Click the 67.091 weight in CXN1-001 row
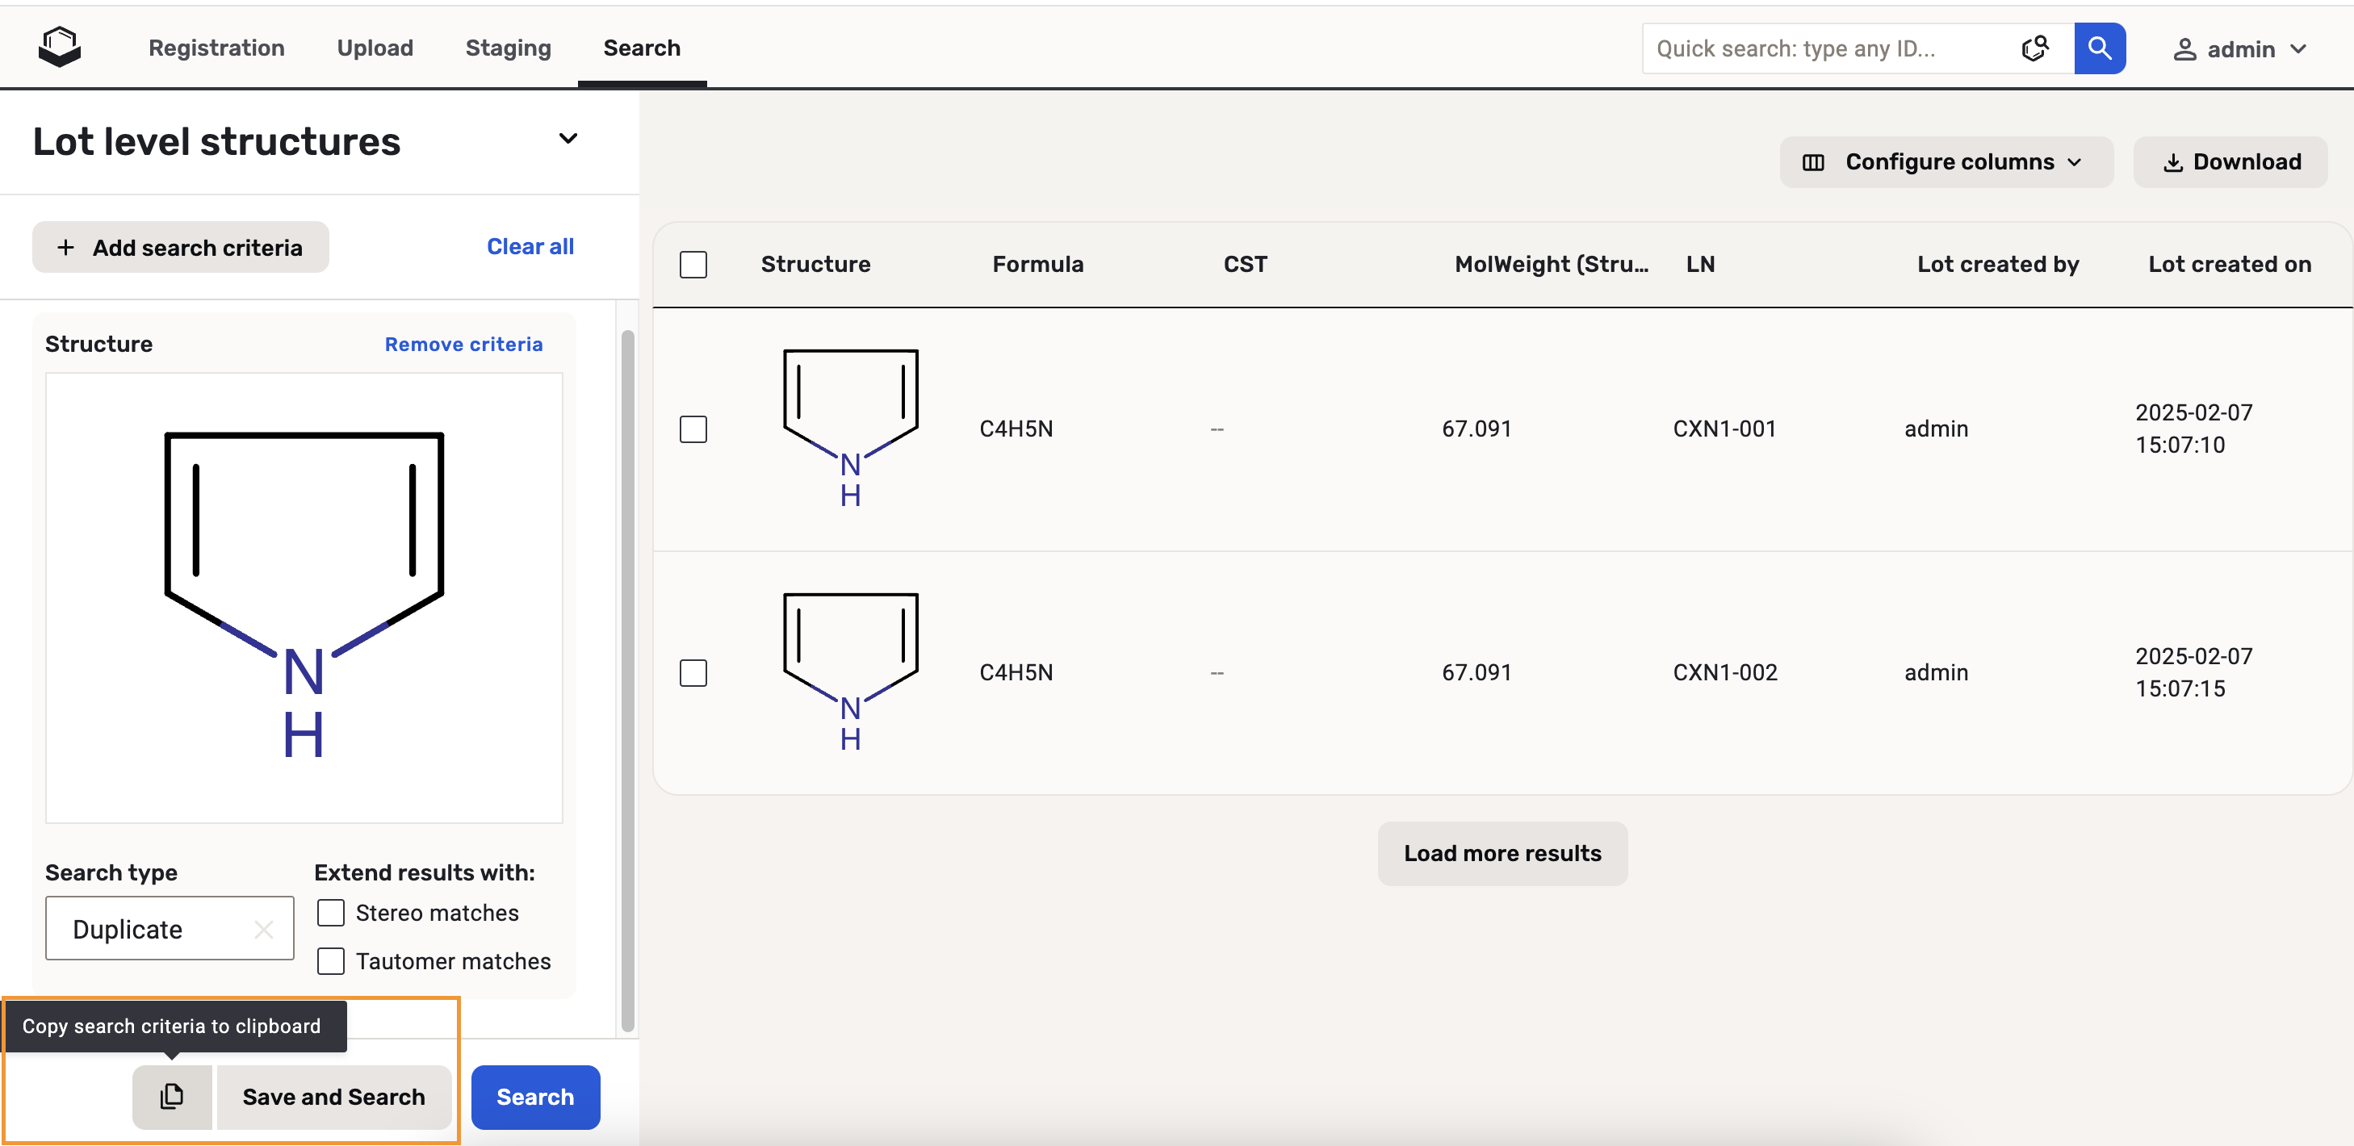The height and width of the screenshot is (1146, 2354). tap(1476, 429)
